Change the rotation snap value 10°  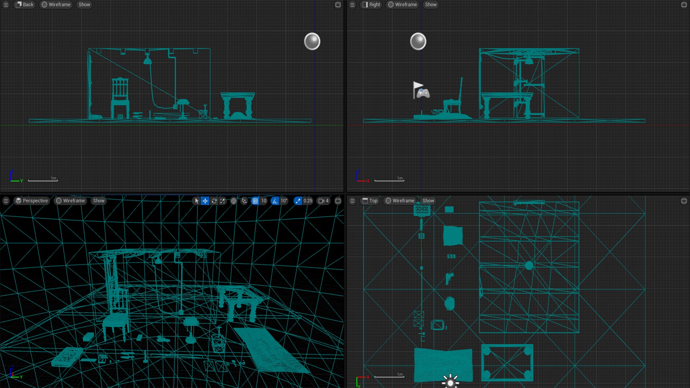pos(284,201)
